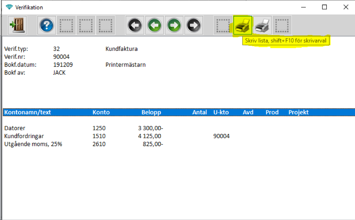The height and width of the screenshot is (220, 355).
Task: Click account number 2610
Action: click(99, 144)
